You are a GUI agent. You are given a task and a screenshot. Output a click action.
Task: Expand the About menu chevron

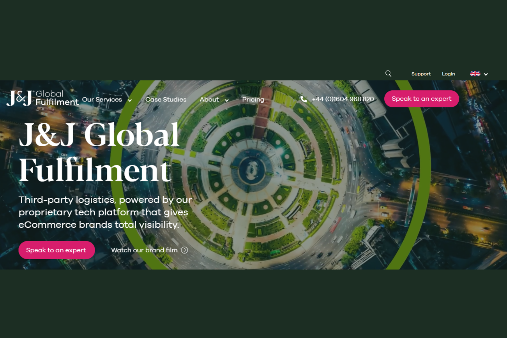click(x=226, y=100)
